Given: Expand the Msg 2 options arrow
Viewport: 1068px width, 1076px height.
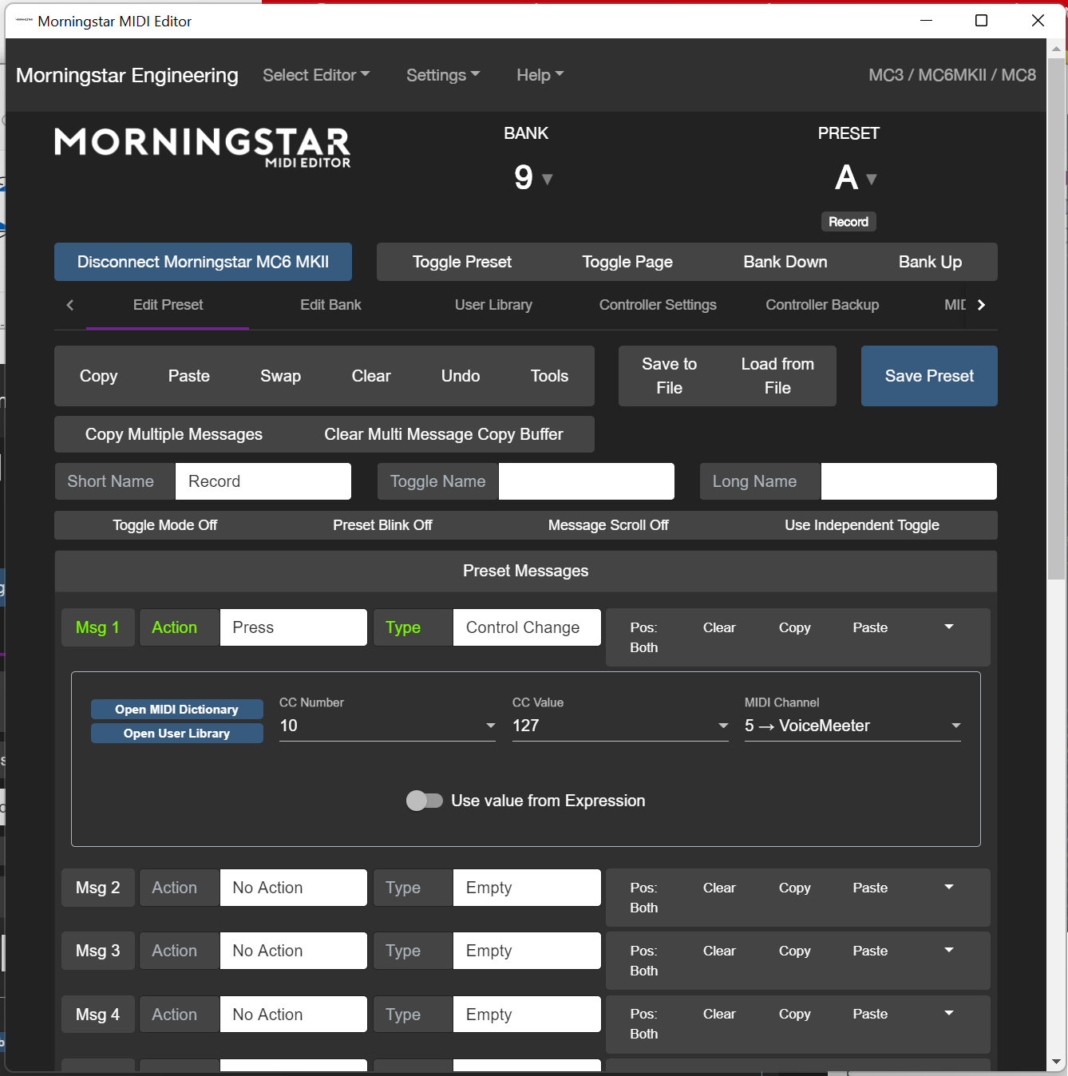Looking at the screenshot, I should [x=949, y=887].
